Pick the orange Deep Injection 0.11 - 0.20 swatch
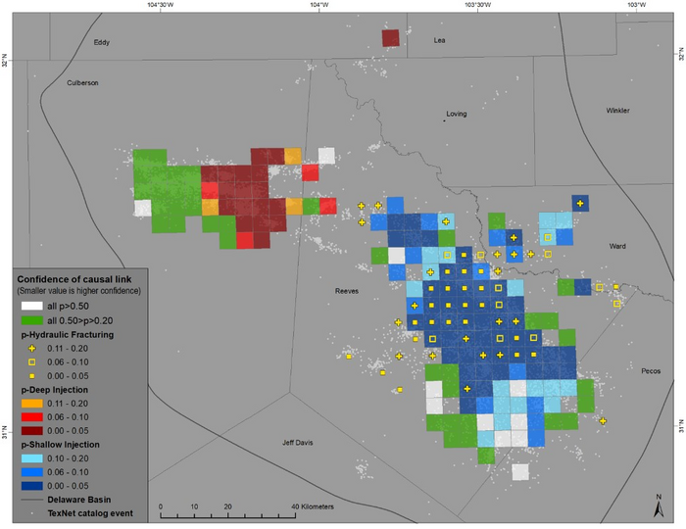 (x=32, y=403)
